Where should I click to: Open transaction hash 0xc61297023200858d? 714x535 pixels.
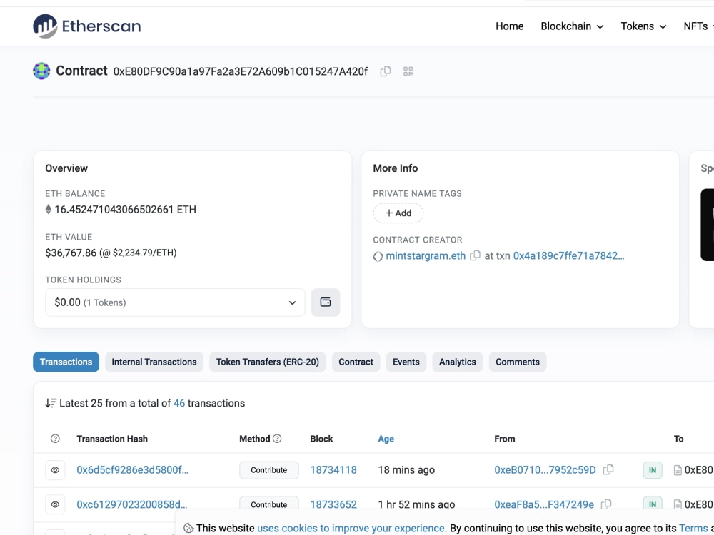[131, 504]
